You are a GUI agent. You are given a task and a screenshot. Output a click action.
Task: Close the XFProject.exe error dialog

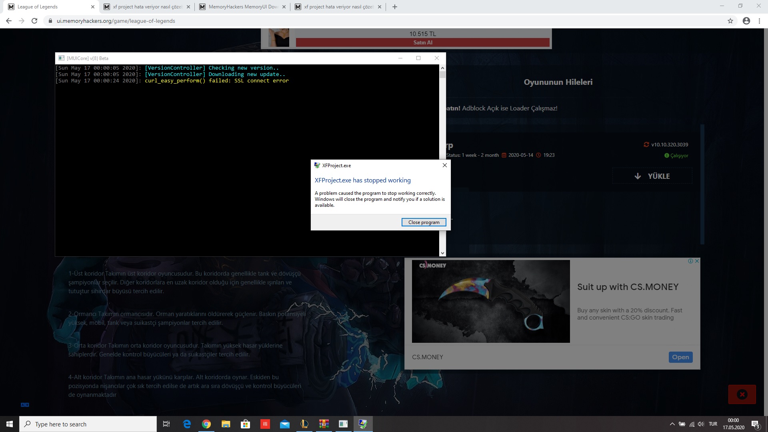(x=444, y=165)
